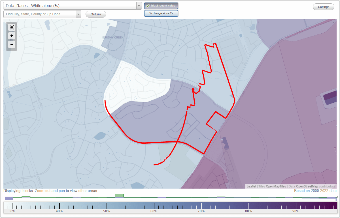Zoom out with the minus button
Viewport: 340px width, 218px height.
coord(12,44)
